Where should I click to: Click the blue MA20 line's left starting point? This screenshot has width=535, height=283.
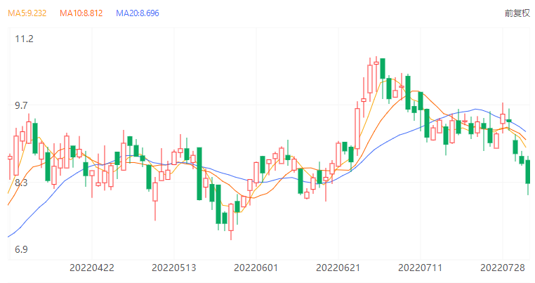coord(8,237)
